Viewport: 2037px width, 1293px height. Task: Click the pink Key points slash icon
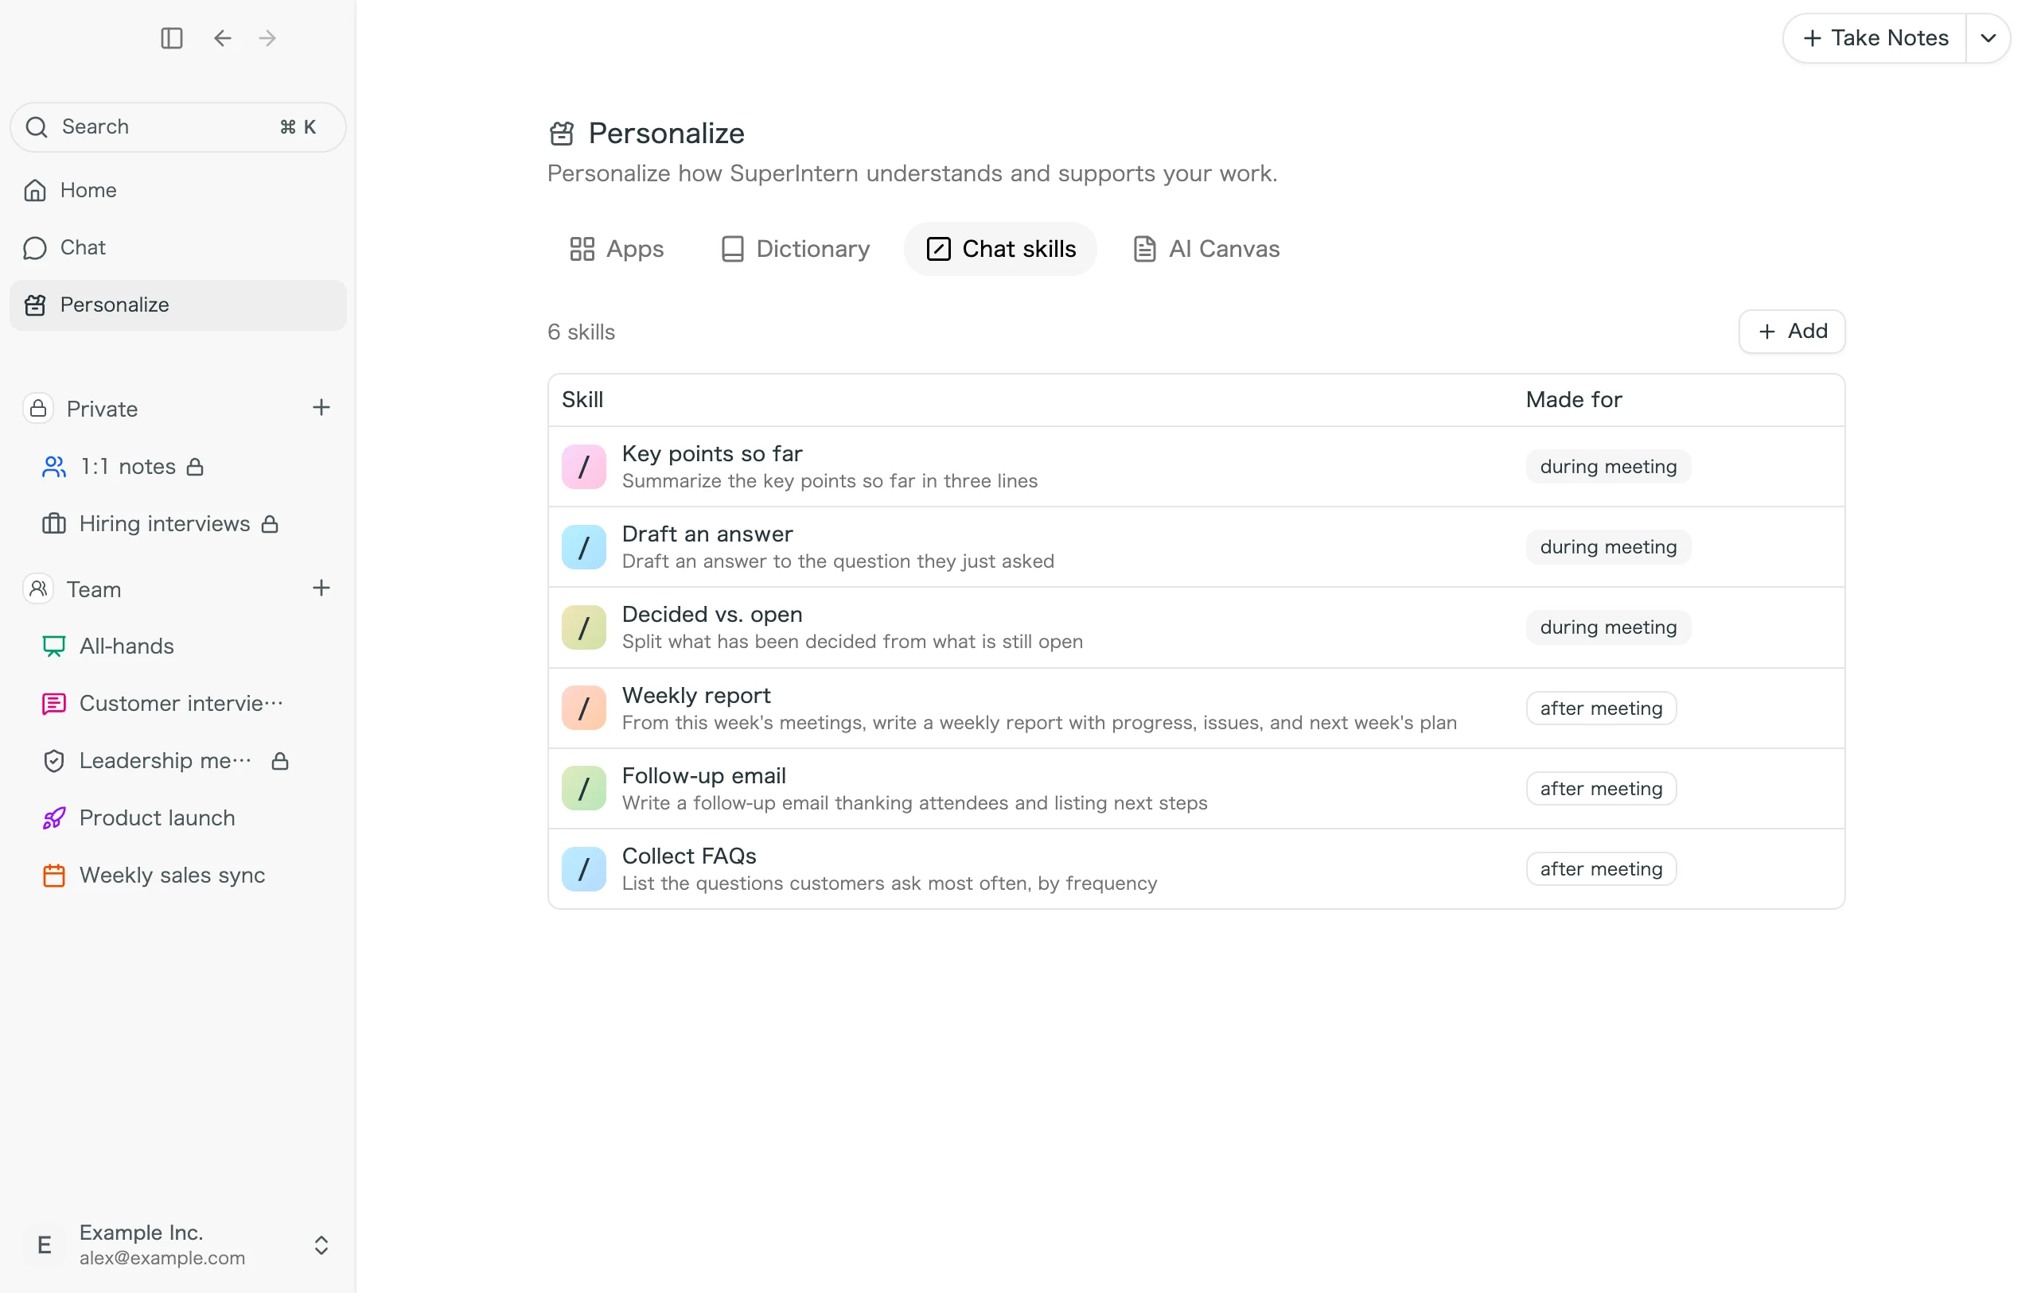(x=584, y=467)
